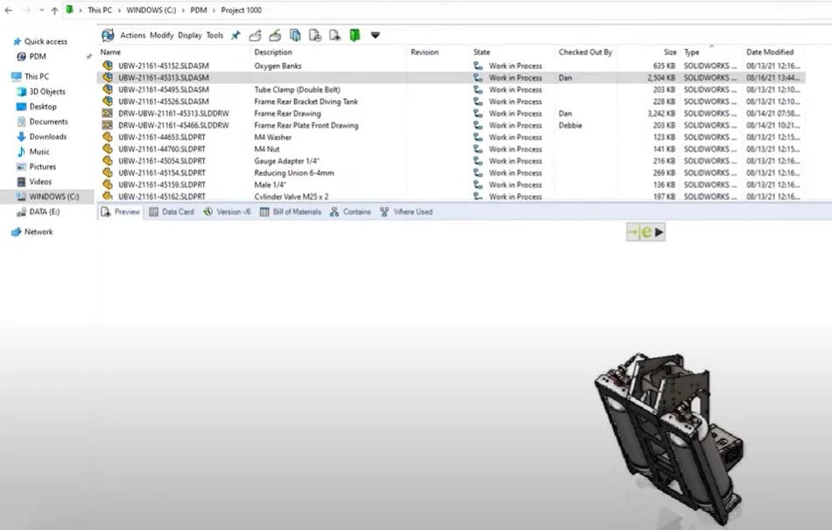Select file UBW-21161-45526.SLDASM
This screenshot has height=530, width=832.
pyautogui.click(x=164, y=101)
